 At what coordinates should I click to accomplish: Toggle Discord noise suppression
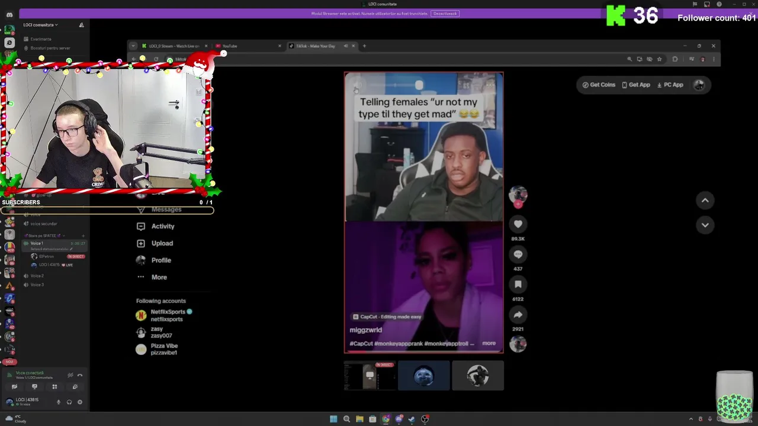[70, 375]
